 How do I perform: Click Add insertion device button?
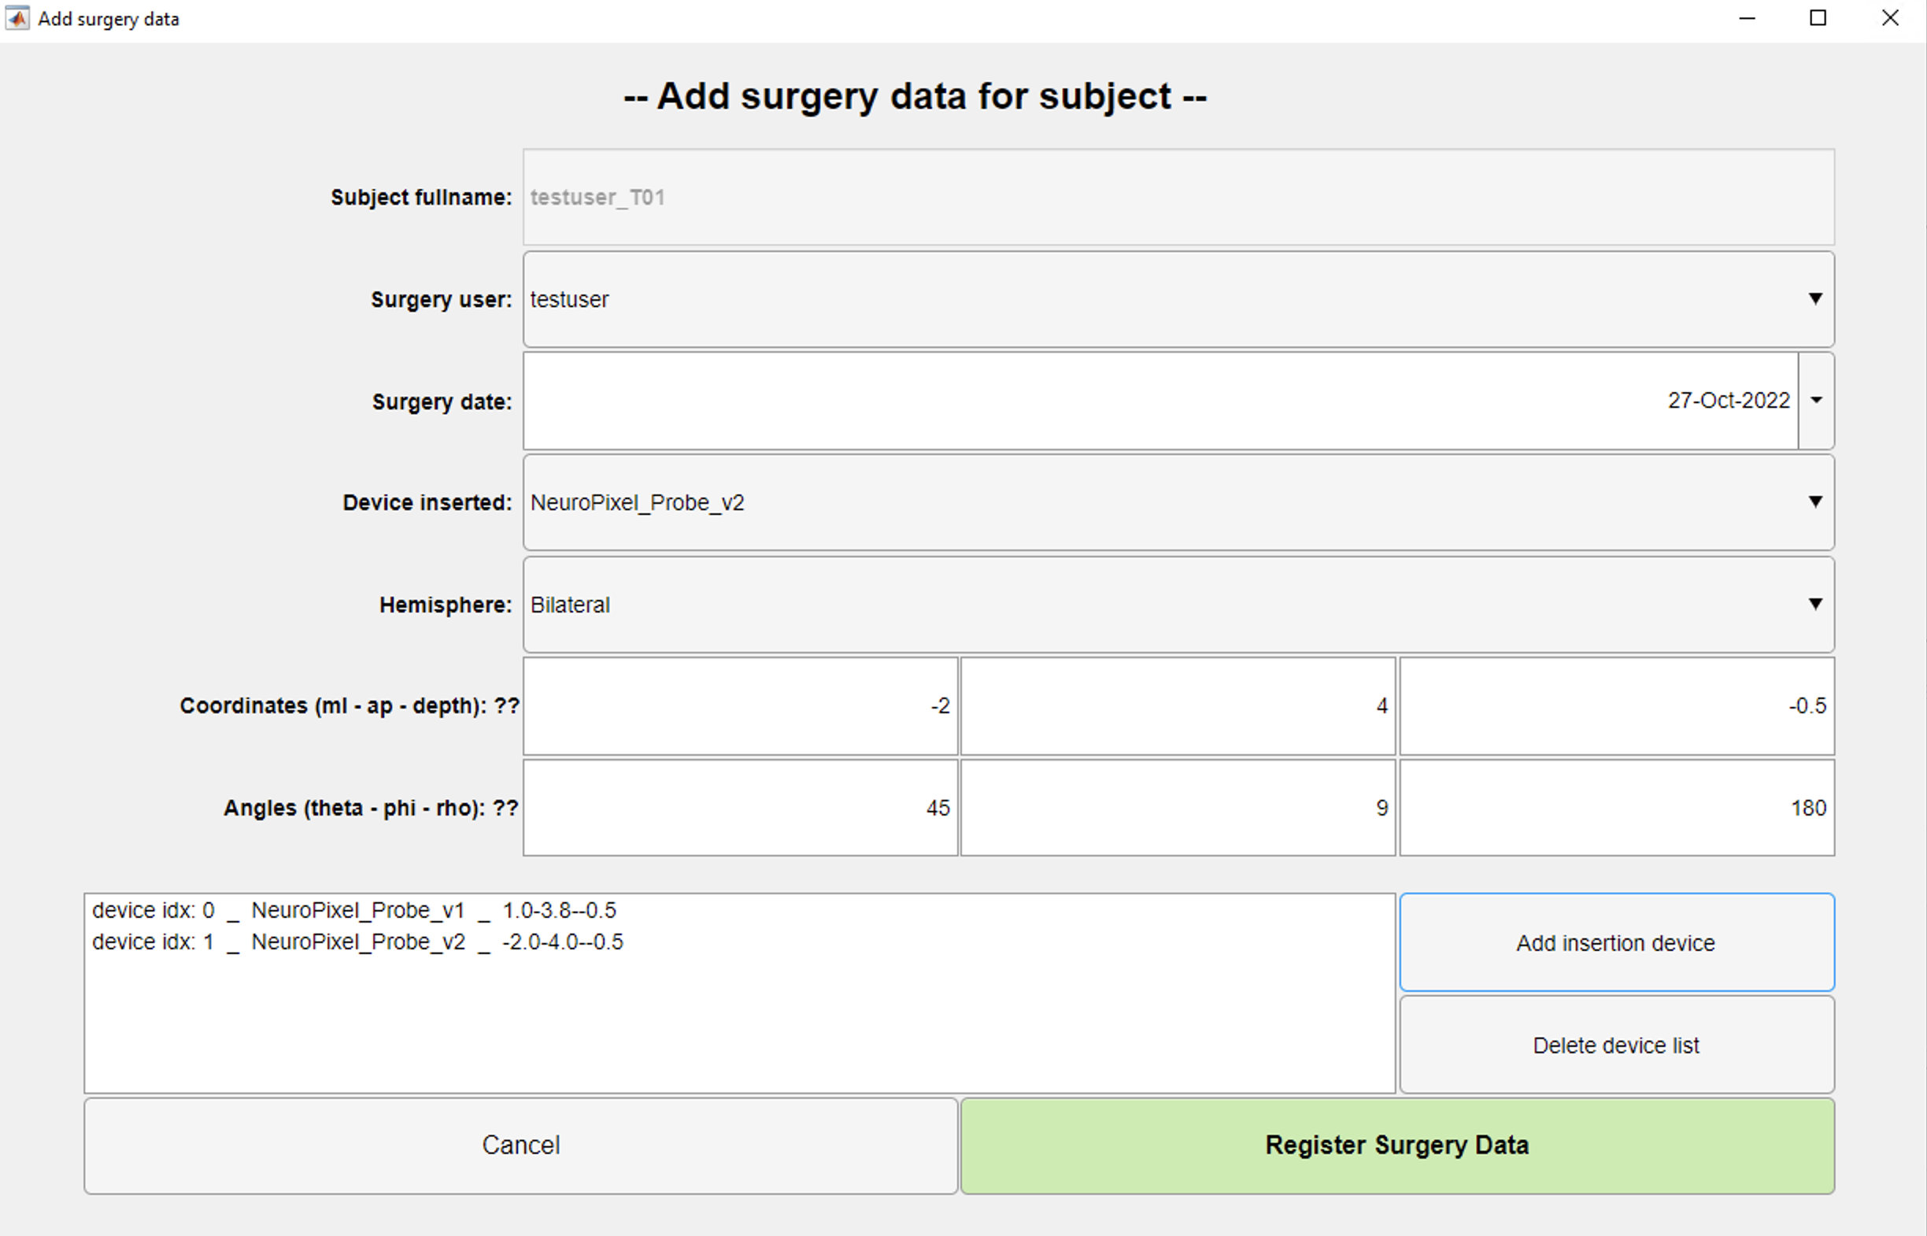[x=1617, y=943]
